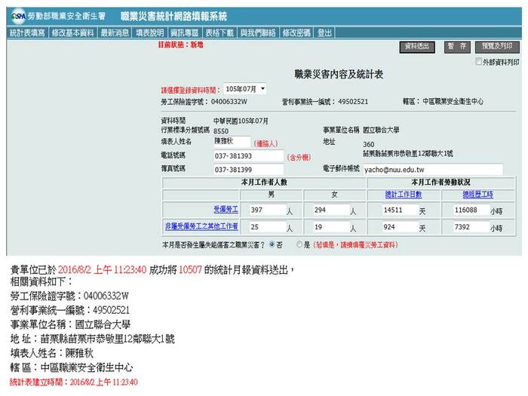Click the fax number field 037-381399

(248, 170)
